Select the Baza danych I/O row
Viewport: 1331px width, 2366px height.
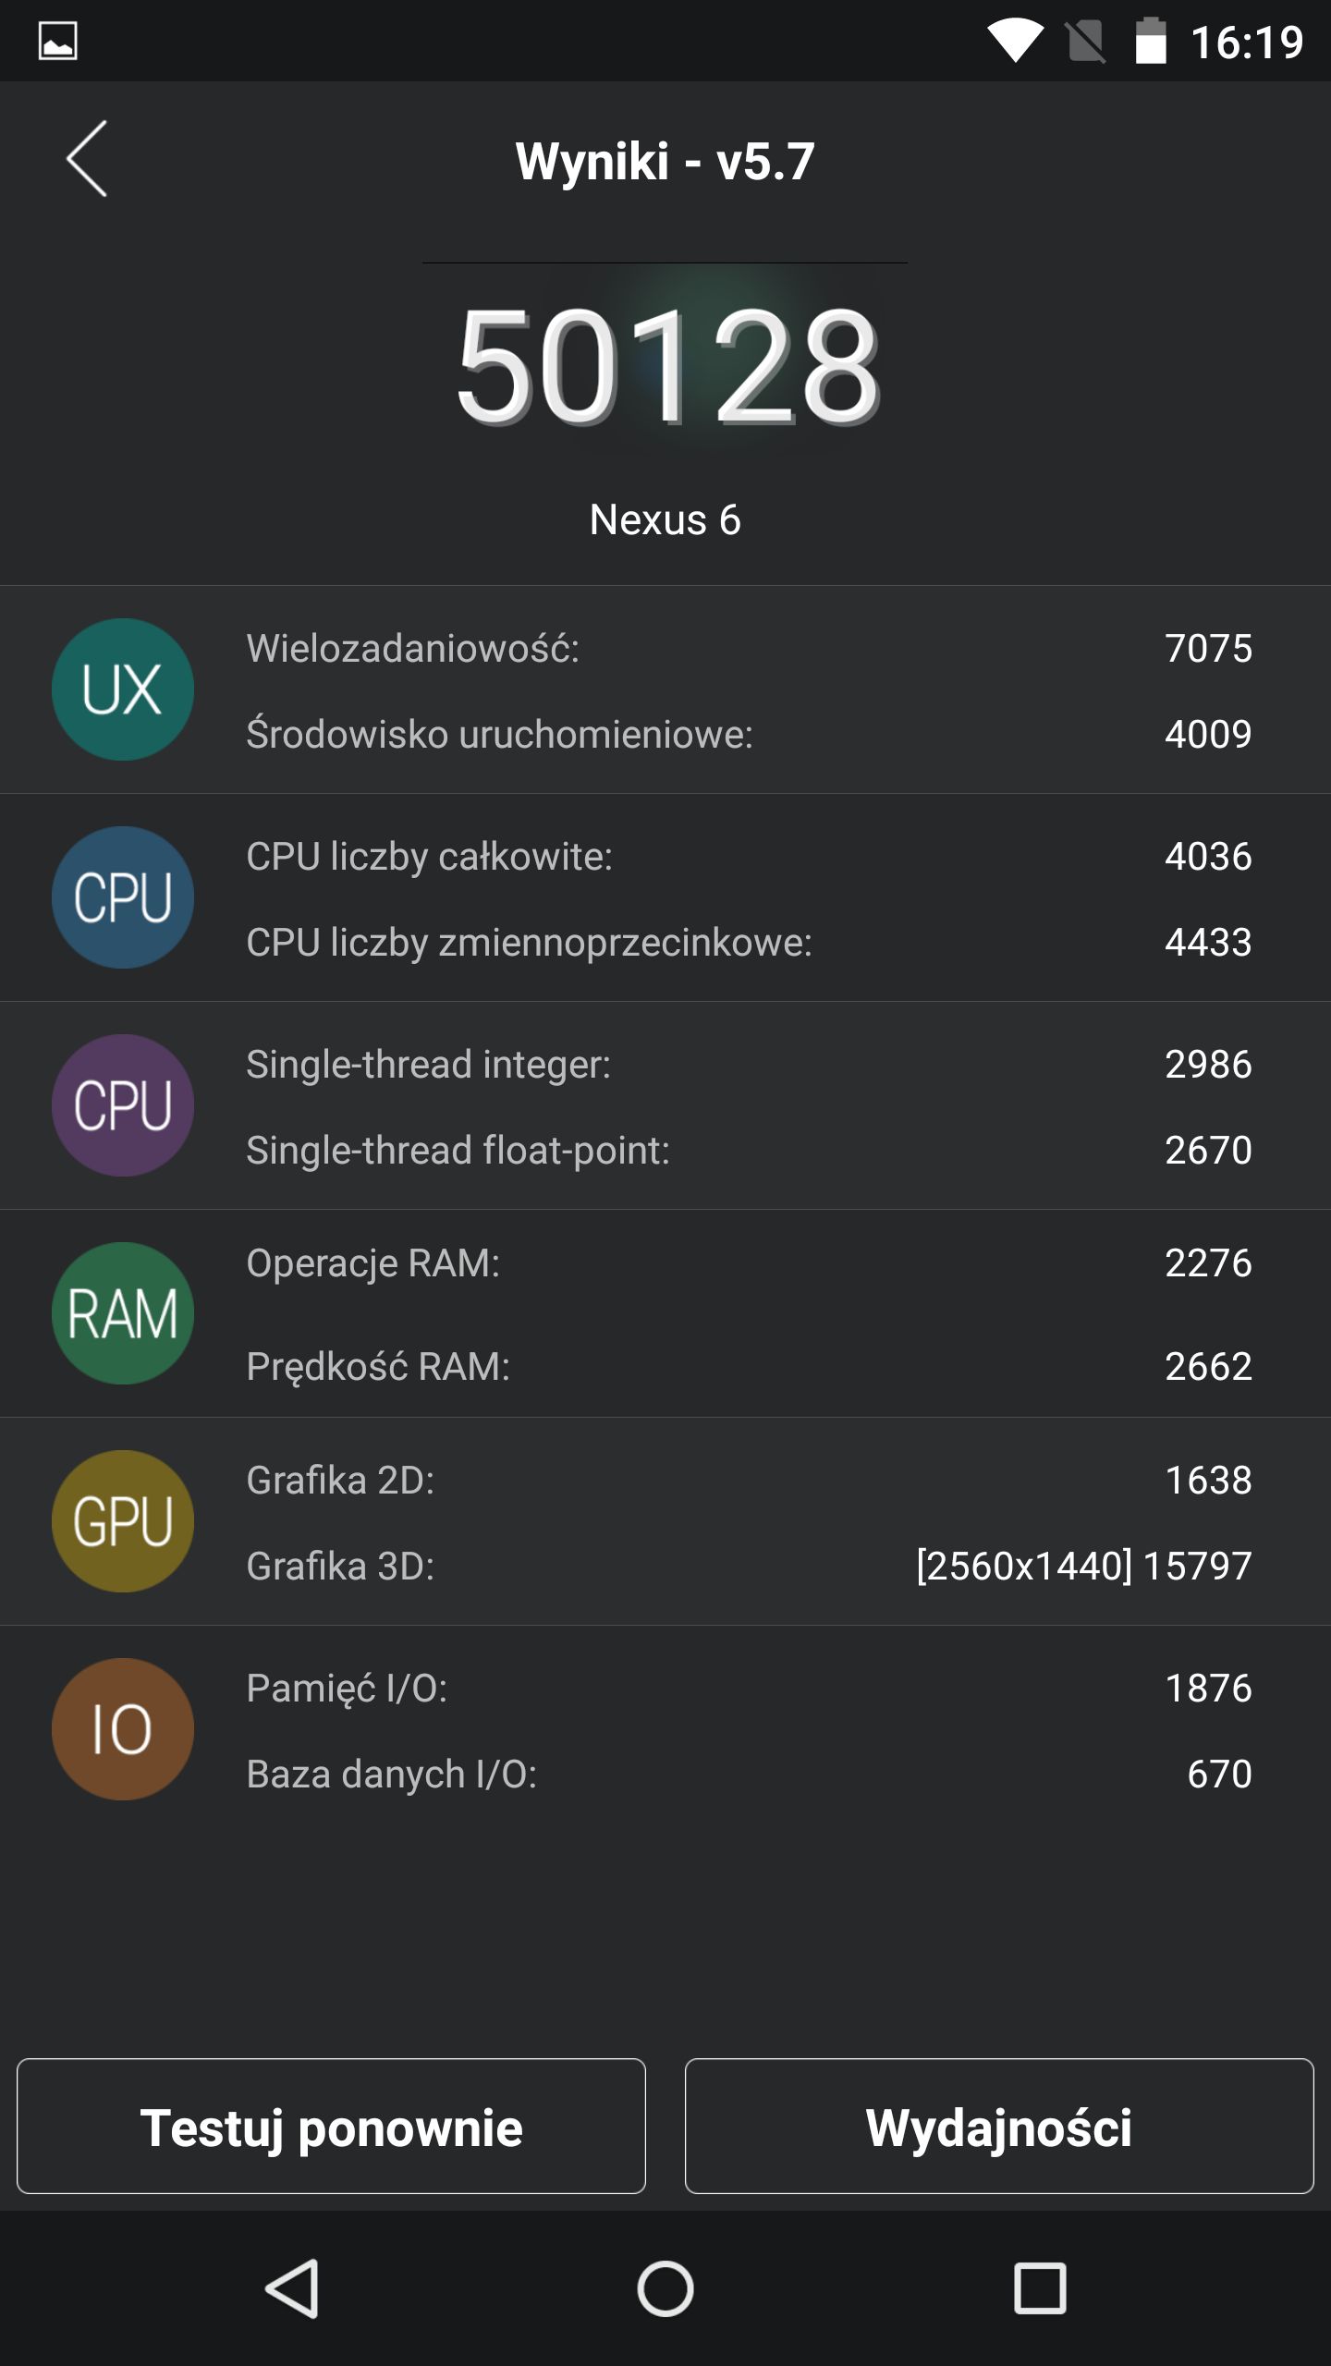click(749, 1774)
